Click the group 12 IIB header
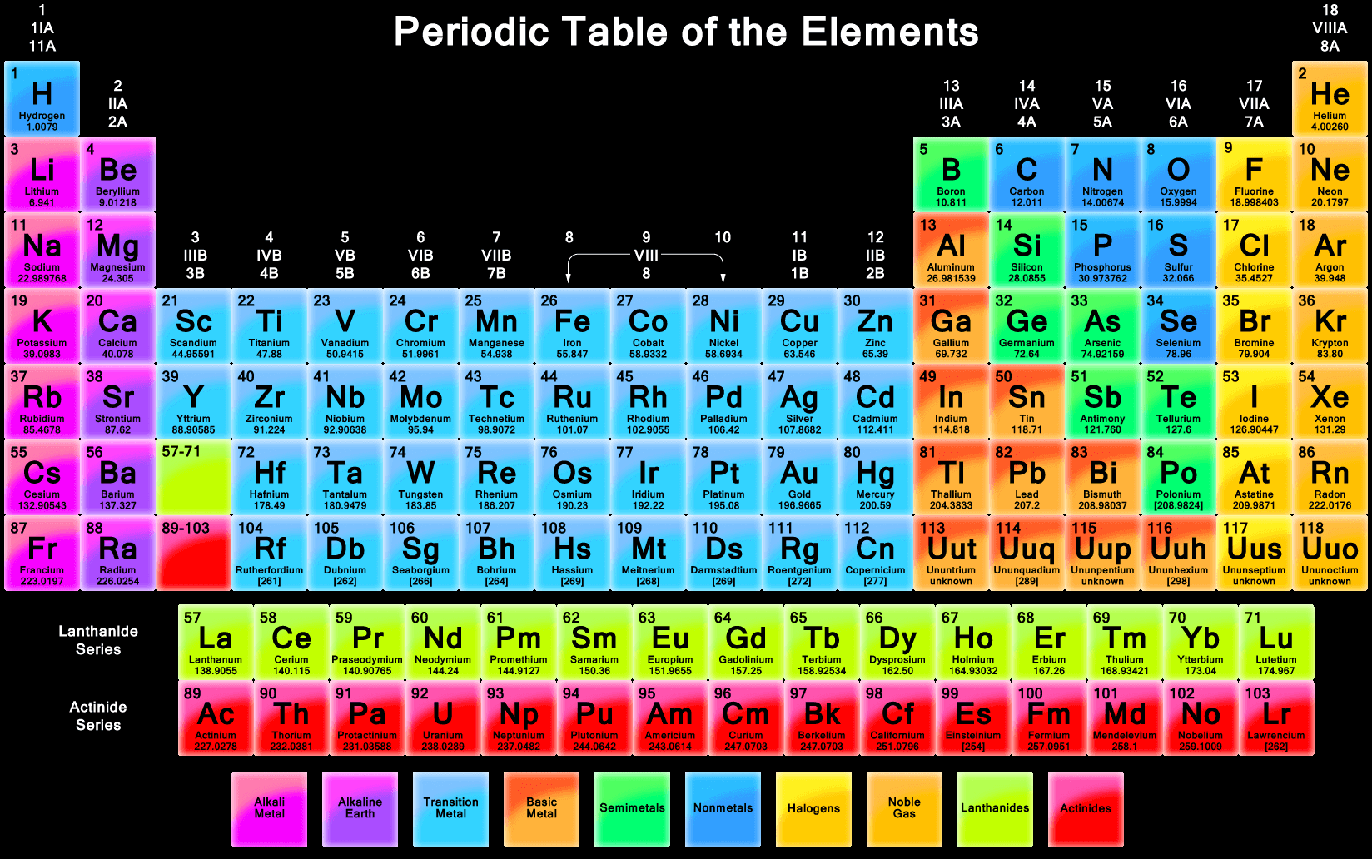Viewport: 1372px width, 859px height. [x=875, y=255]
